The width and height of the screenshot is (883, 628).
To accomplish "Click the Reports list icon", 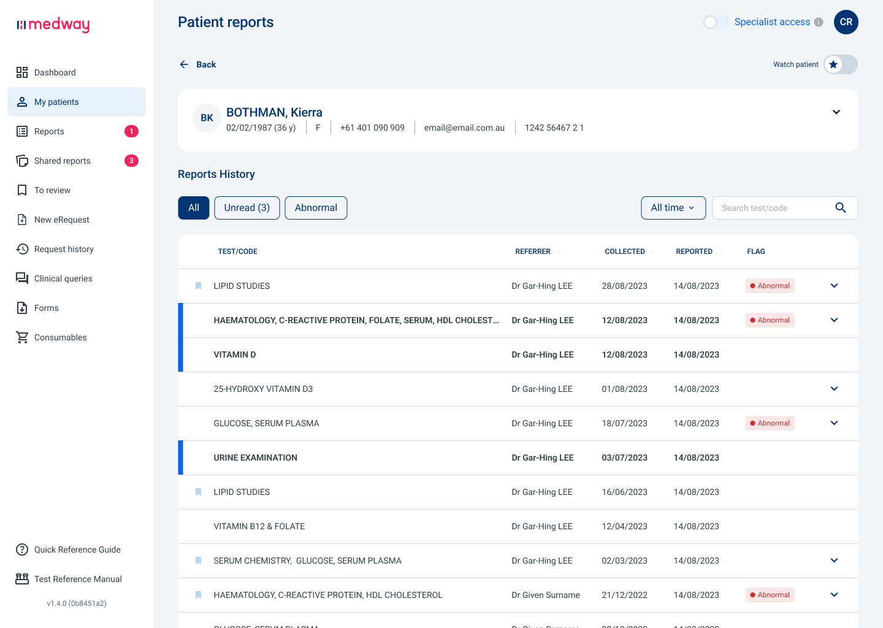I will click(22, 131).
